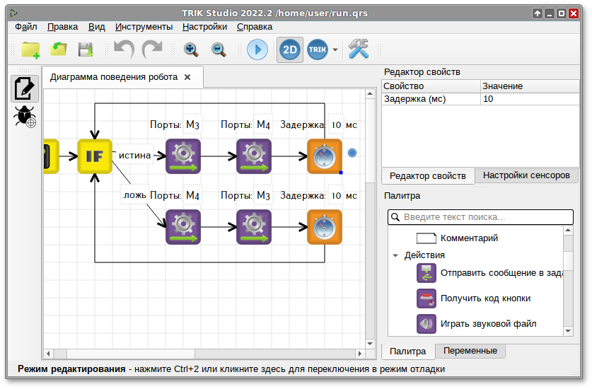Open the Настройки menu

(204, 27)
